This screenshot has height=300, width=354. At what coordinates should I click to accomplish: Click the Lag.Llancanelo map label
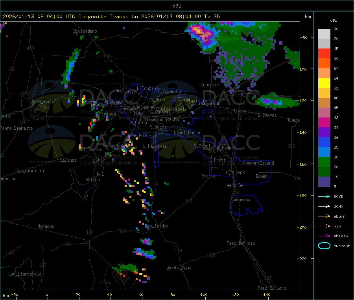click(25, 274)
